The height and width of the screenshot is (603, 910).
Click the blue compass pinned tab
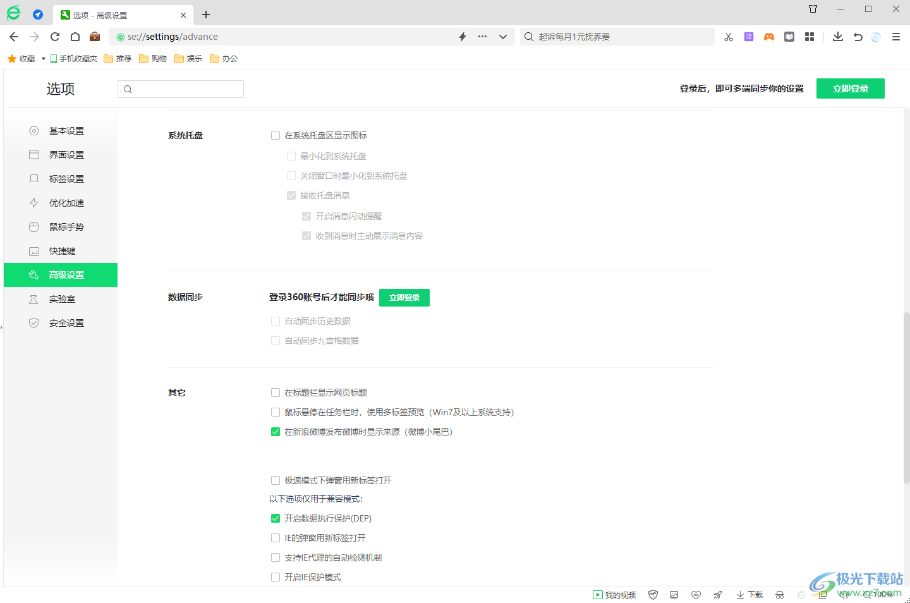pos(38,15)
